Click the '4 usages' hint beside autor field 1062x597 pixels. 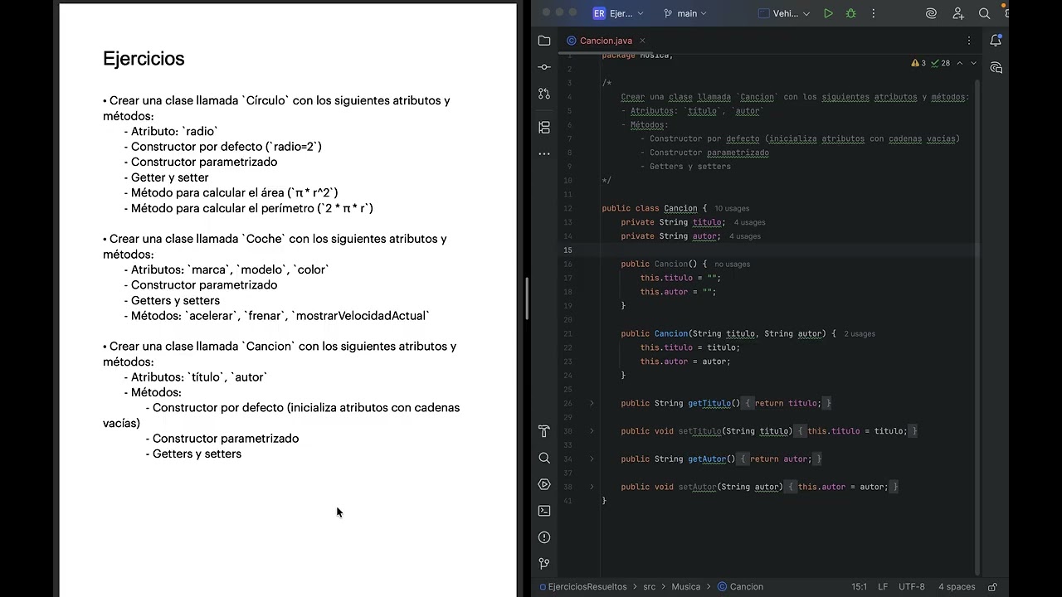[744, 237]
